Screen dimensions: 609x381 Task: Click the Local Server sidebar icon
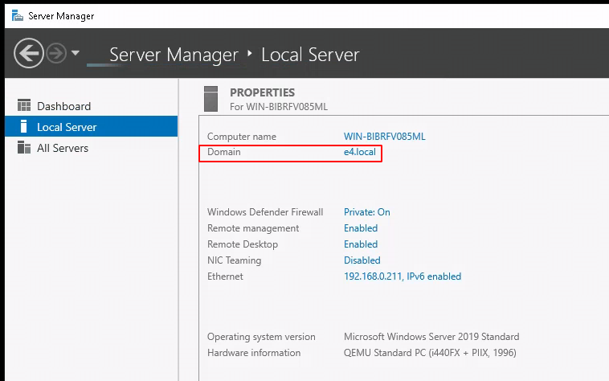tap(23, 126)
